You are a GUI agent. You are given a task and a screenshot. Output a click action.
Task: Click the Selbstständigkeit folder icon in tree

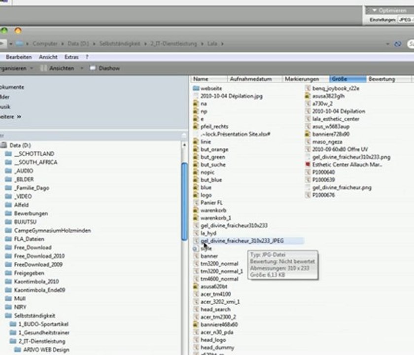tap(8, 316)
